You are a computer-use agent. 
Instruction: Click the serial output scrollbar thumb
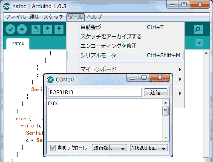click(165, 111)
